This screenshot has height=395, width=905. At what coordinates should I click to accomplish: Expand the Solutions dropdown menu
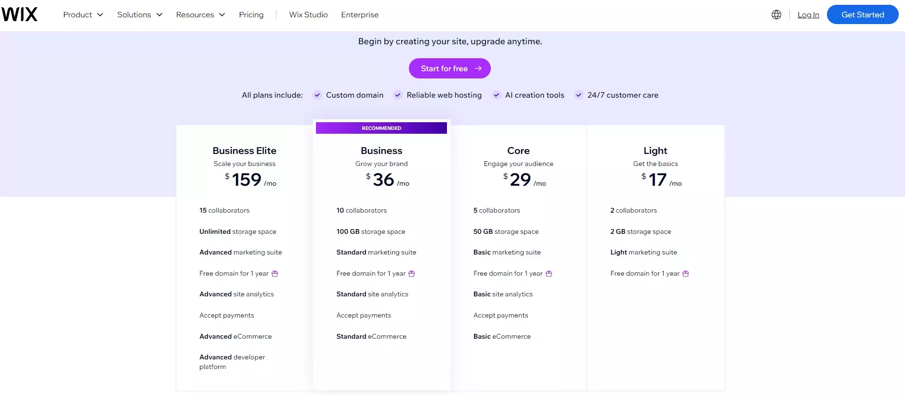pyautogui.click(x=140, y=15)
